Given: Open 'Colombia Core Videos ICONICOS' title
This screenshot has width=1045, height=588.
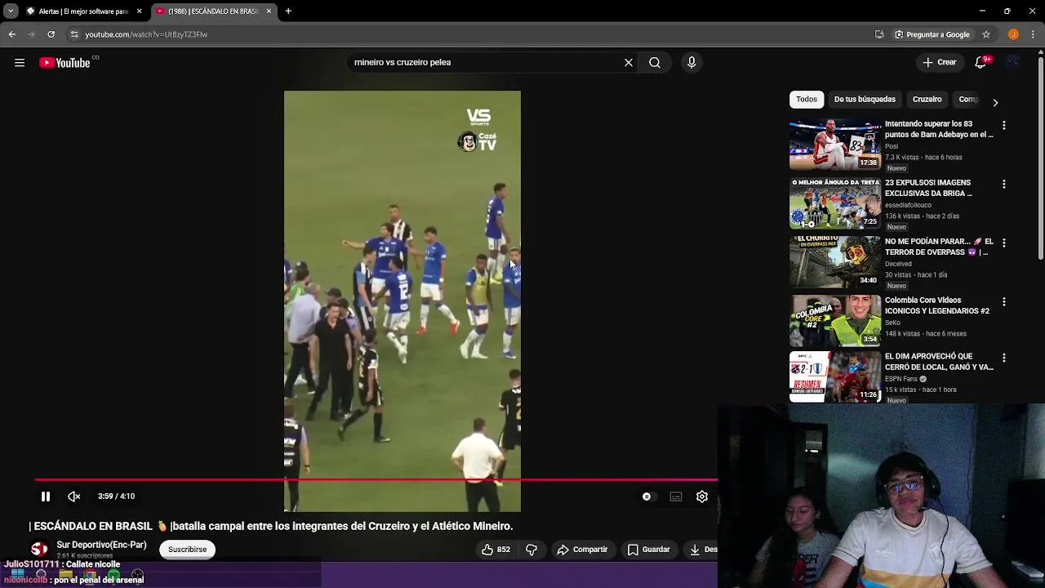Looking at the screenshot, I should coord(937,305).
